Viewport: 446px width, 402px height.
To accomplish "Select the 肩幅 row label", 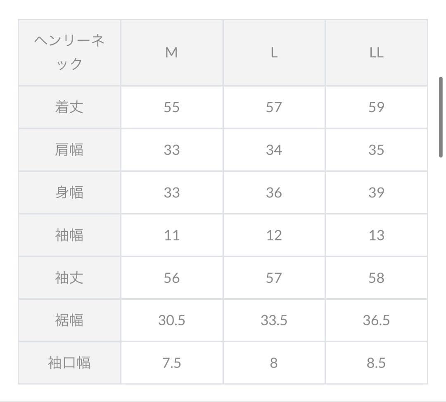I will coord(69,150).
